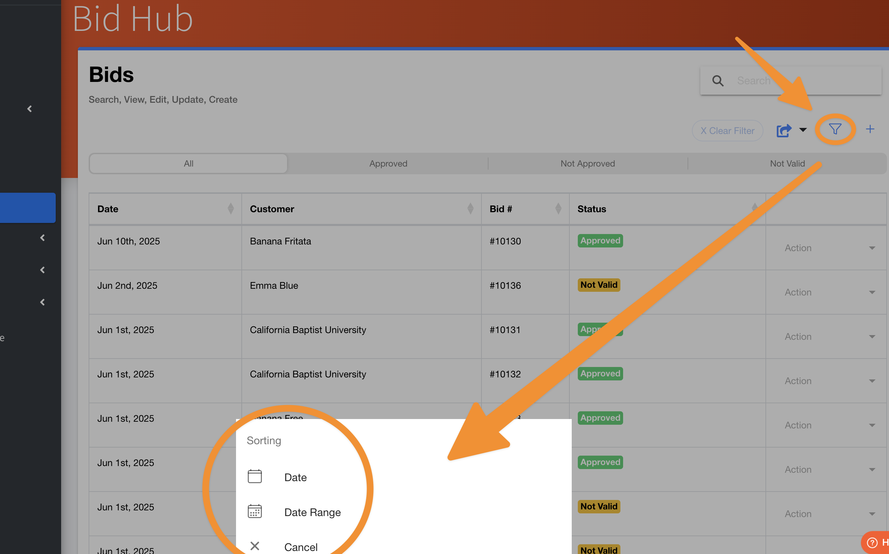This screenshot has height=554, width=889.
Task: Click the Date calendar icon
Action: point(254,476)
